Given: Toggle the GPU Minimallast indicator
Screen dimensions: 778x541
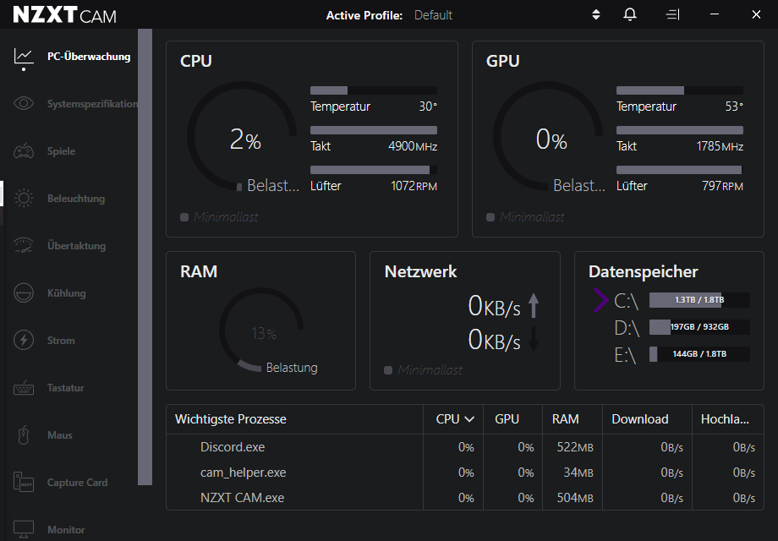Looking at the screenshot, I should click(490, 217).
